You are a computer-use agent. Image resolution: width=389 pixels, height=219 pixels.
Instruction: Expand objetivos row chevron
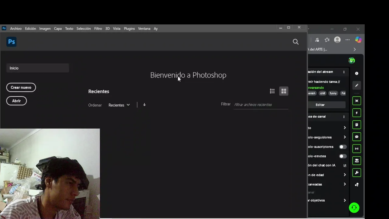point(345,200)
